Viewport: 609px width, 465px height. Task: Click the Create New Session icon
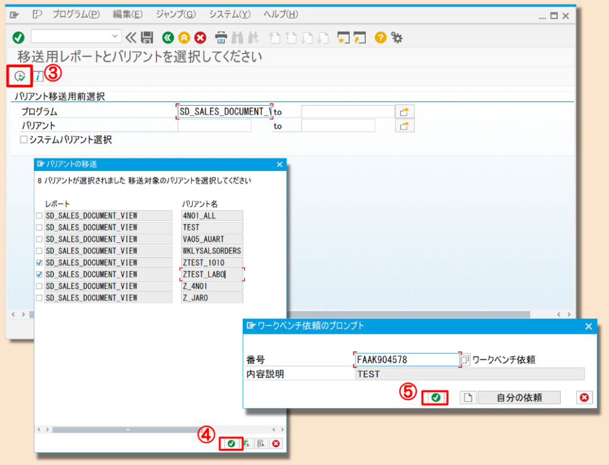click(x=343, y=37)
